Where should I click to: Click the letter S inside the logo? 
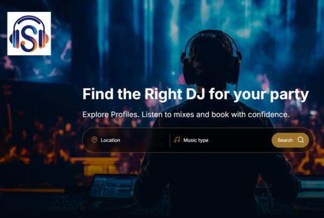29,39
